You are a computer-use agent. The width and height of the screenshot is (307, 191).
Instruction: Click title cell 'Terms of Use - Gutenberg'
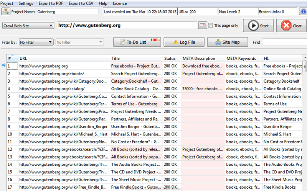pos(137,104)
